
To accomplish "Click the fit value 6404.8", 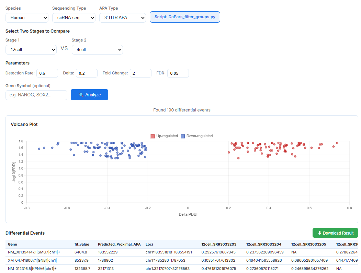I will [x=81, y=252].
